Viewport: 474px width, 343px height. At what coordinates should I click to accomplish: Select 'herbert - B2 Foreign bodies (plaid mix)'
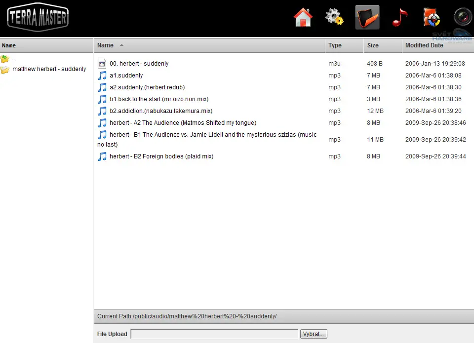point(161,156)
